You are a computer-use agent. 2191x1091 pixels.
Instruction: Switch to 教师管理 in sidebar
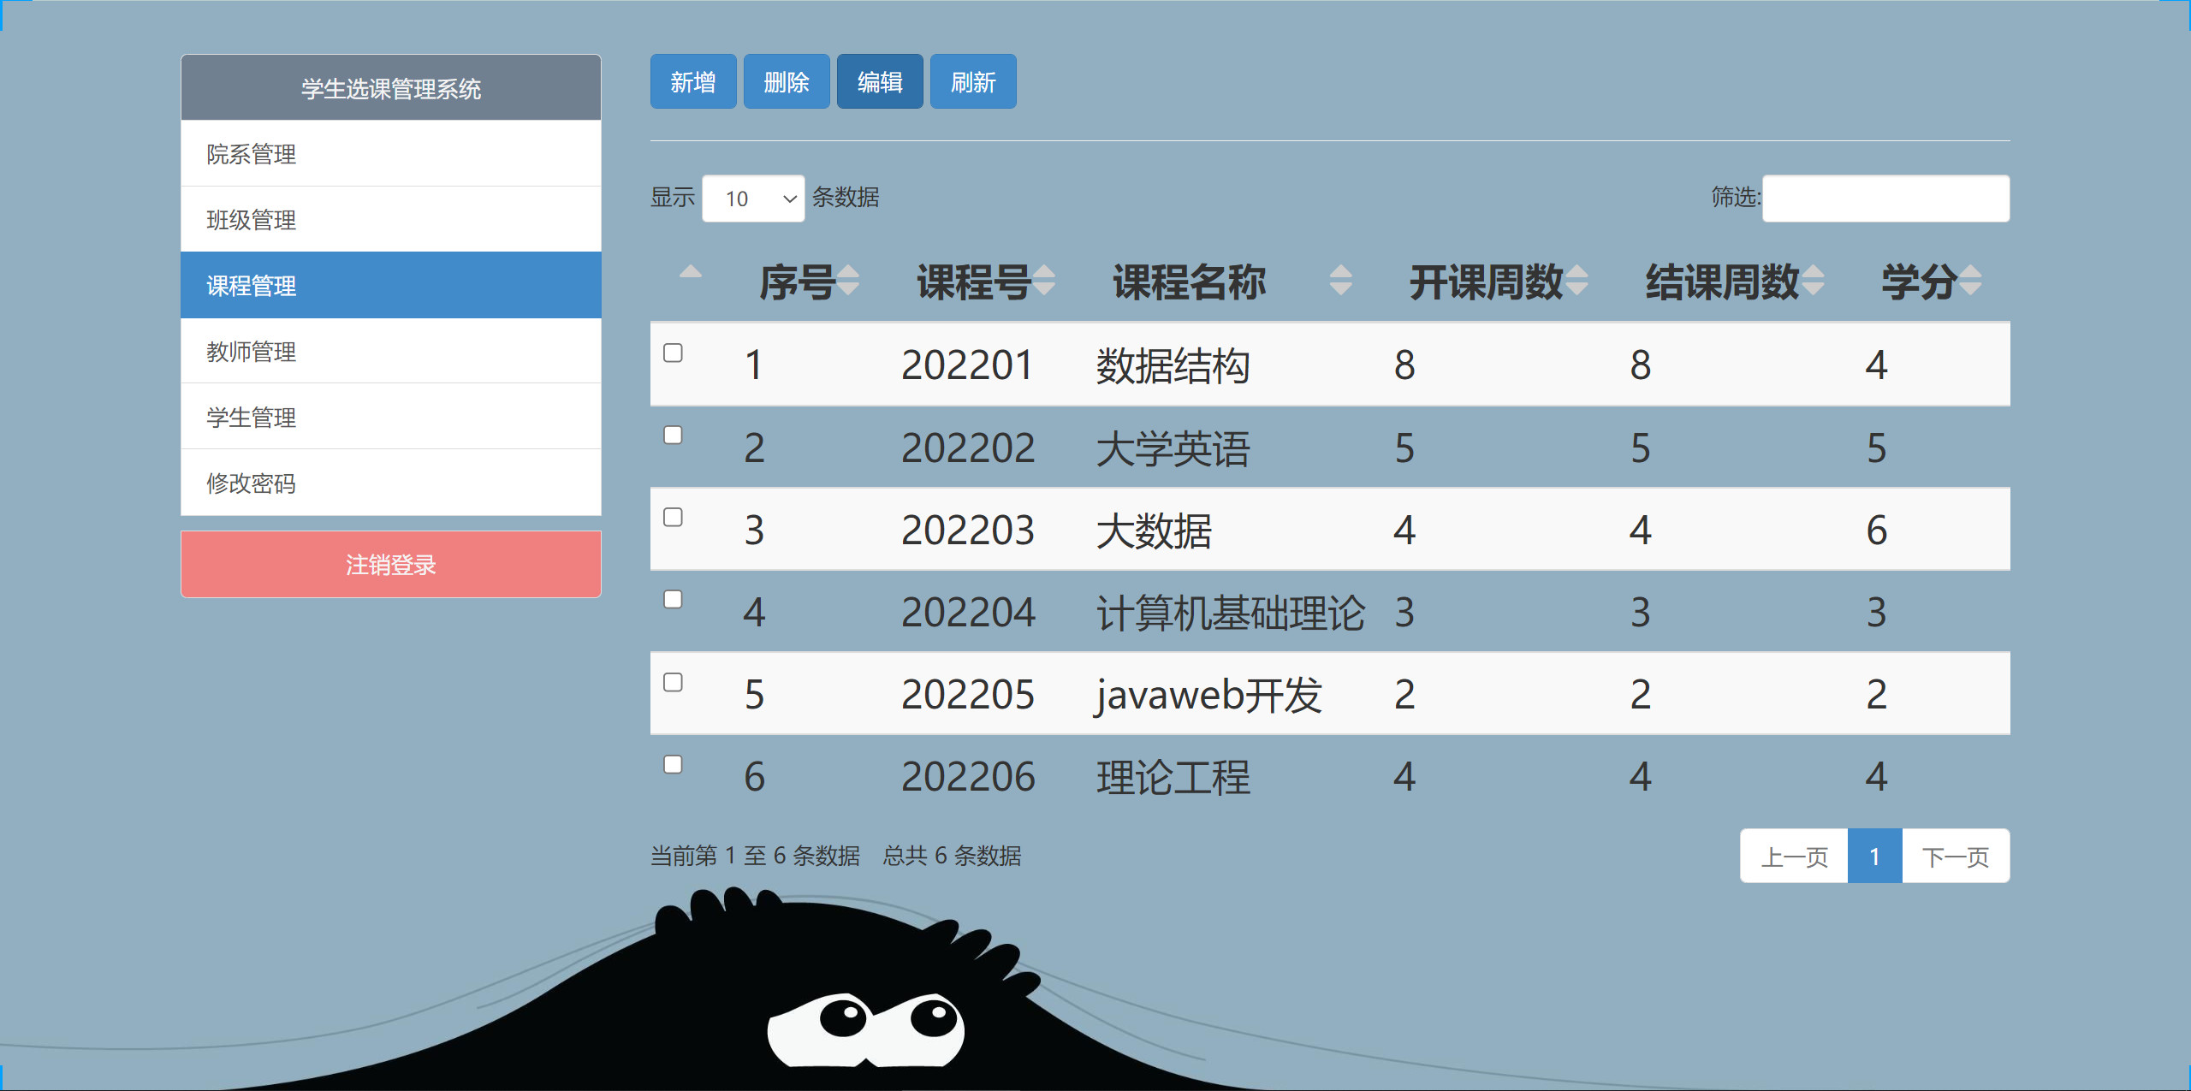[x=390, y=352]
